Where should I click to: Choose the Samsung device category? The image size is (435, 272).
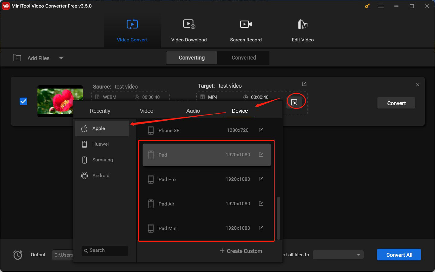pyautogui.click(x=102, y=160)
